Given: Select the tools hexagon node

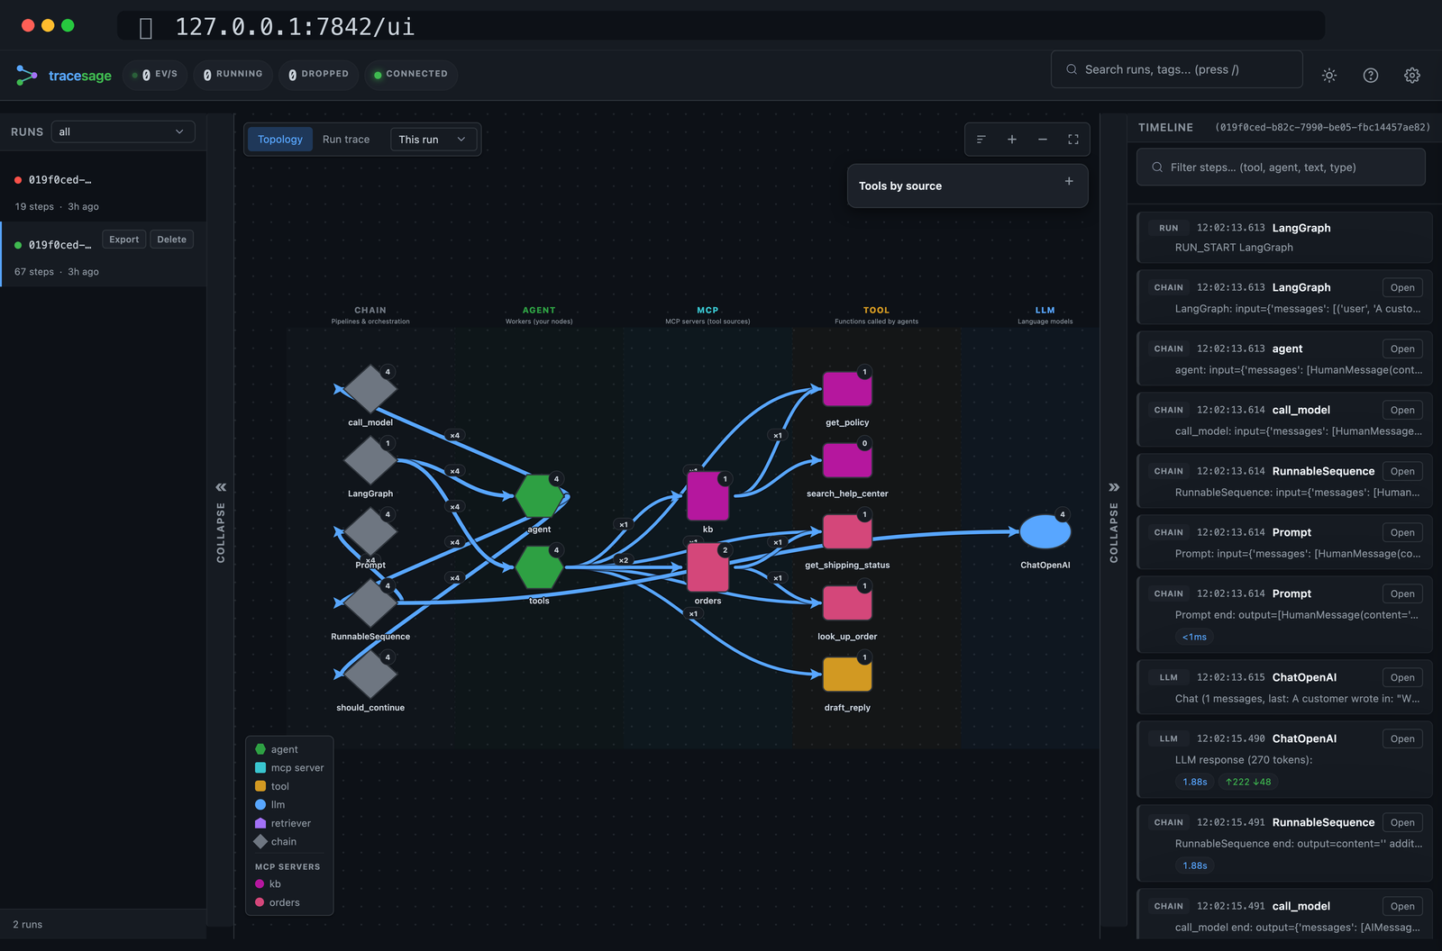Looking at the screenshot, I should (x=539, y=567).
